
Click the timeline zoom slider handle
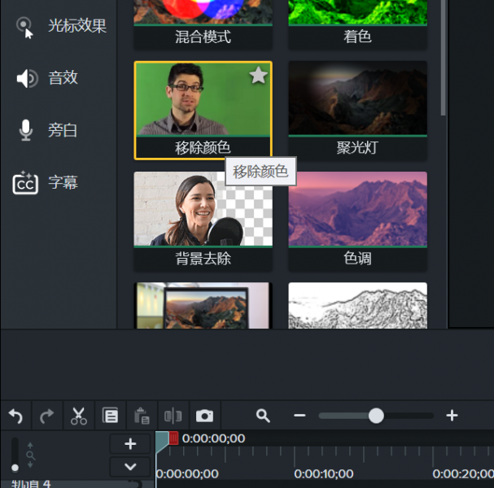point(376,416)
